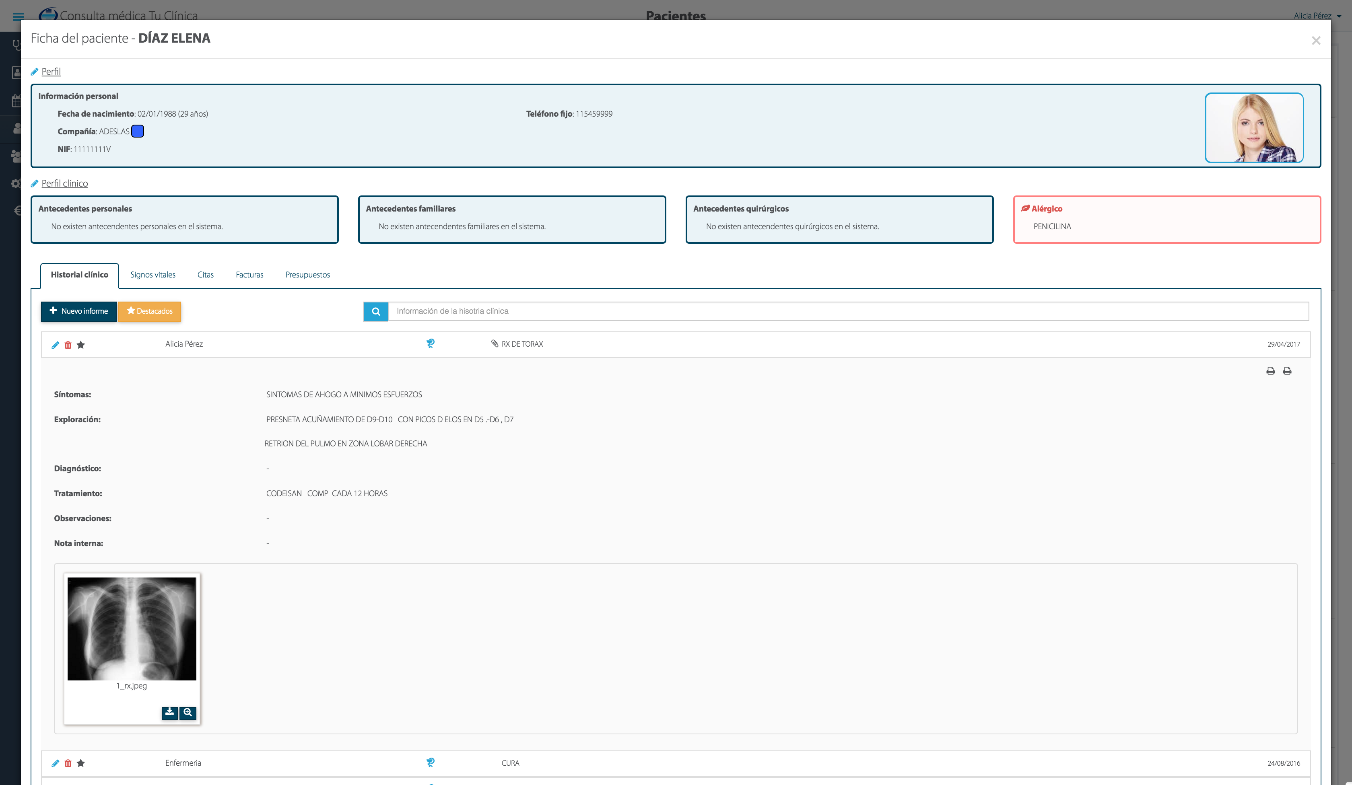The width and height of the screenshot is (1352, 785).
Task: Collapse the RX DE TORAX report header
Action: coord(522,344)
